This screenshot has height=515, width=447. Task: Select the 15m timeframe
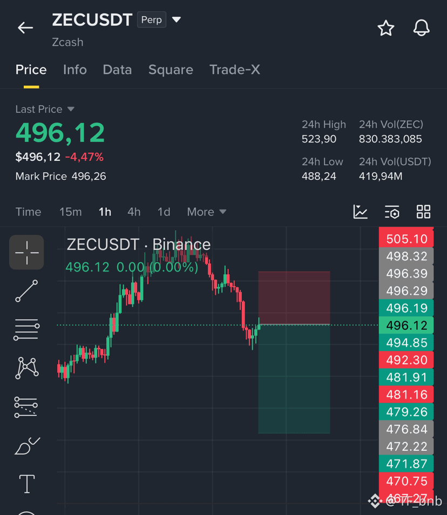pos(71,212)
